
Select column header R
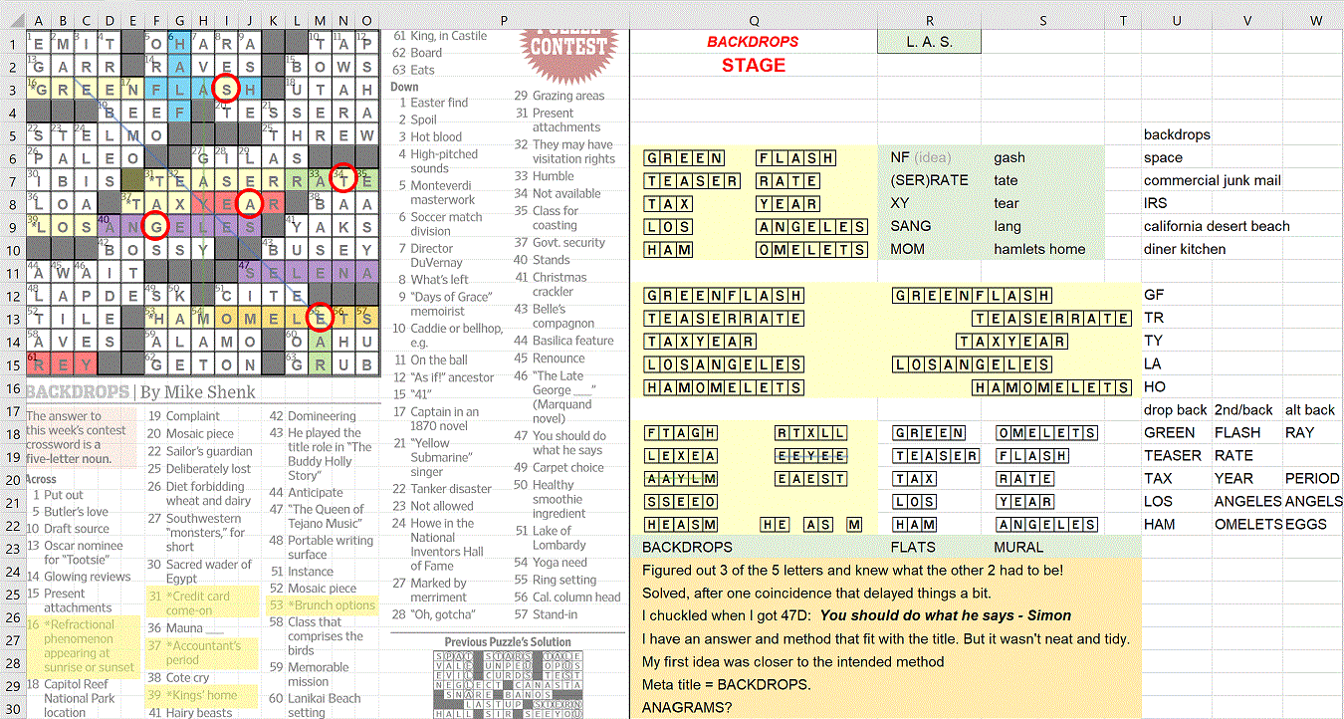pos(930,20)
